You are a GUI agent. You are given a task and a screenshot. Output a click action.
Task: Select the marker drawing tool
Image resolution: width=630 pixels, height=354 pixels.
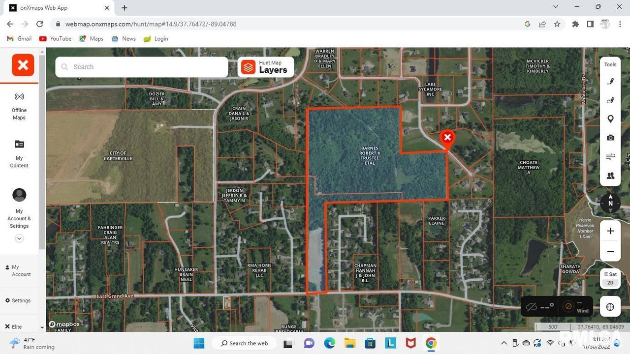[x=610, y=81]
